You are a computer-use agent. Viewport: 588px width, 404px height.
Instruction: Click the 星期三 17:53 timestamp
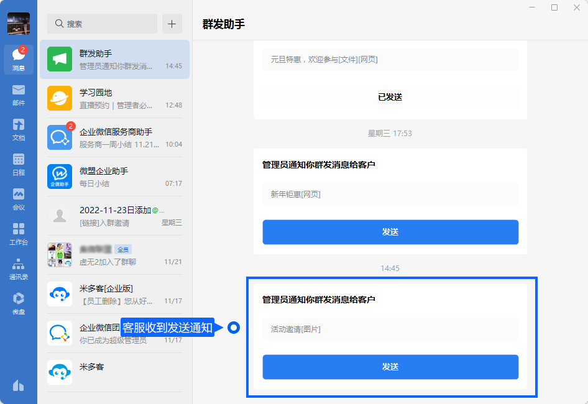(x=390, y=134)
